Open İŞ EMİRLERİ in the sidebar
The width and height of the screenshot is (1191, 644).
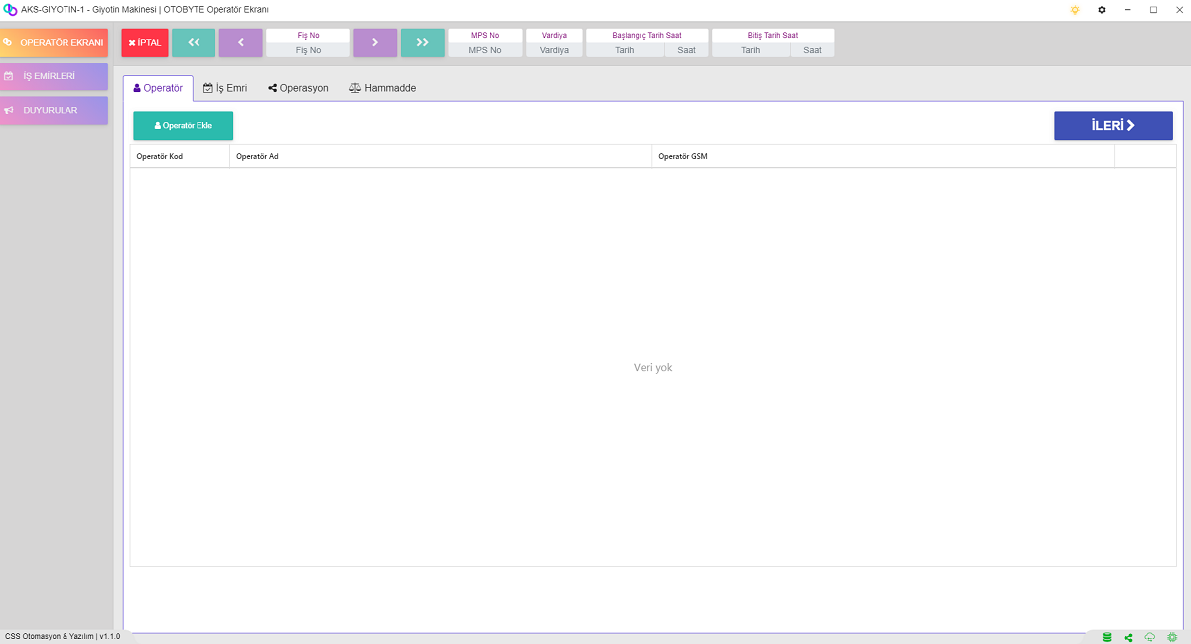tap(55, 76)
